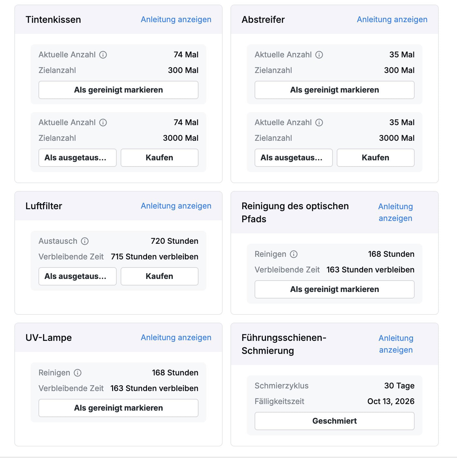
Task: Open UV-Lampe Anleitung anzeigen link
Action: pyautogui.click(x=176, y=338)
